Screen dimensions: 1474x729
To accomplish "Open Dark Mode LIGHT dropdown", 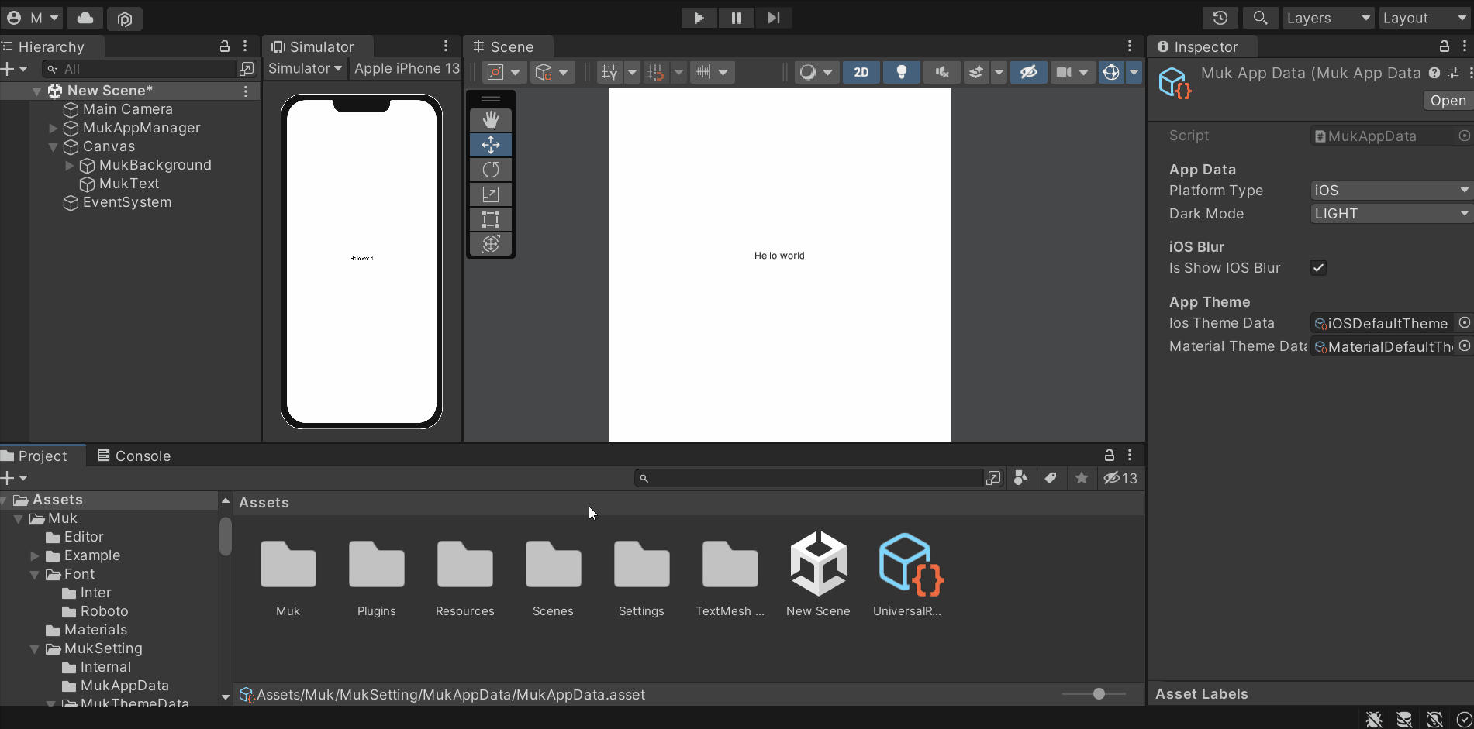I will 1391,214.
